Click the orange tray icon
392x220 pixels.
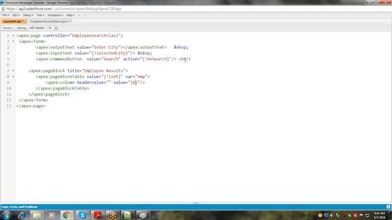(x=320, y=215)
